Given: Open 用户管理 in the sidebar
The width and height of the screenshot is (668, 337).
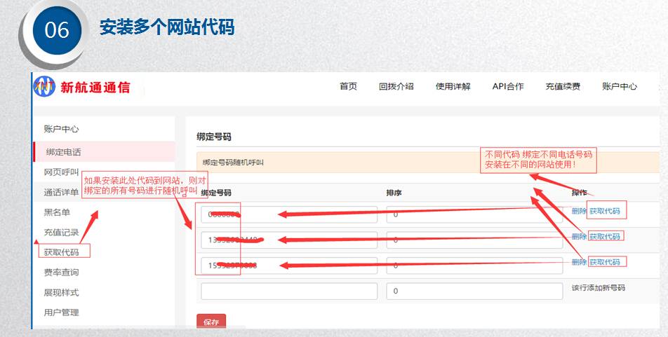Looking at the screenshot, I should pos(61,312).
